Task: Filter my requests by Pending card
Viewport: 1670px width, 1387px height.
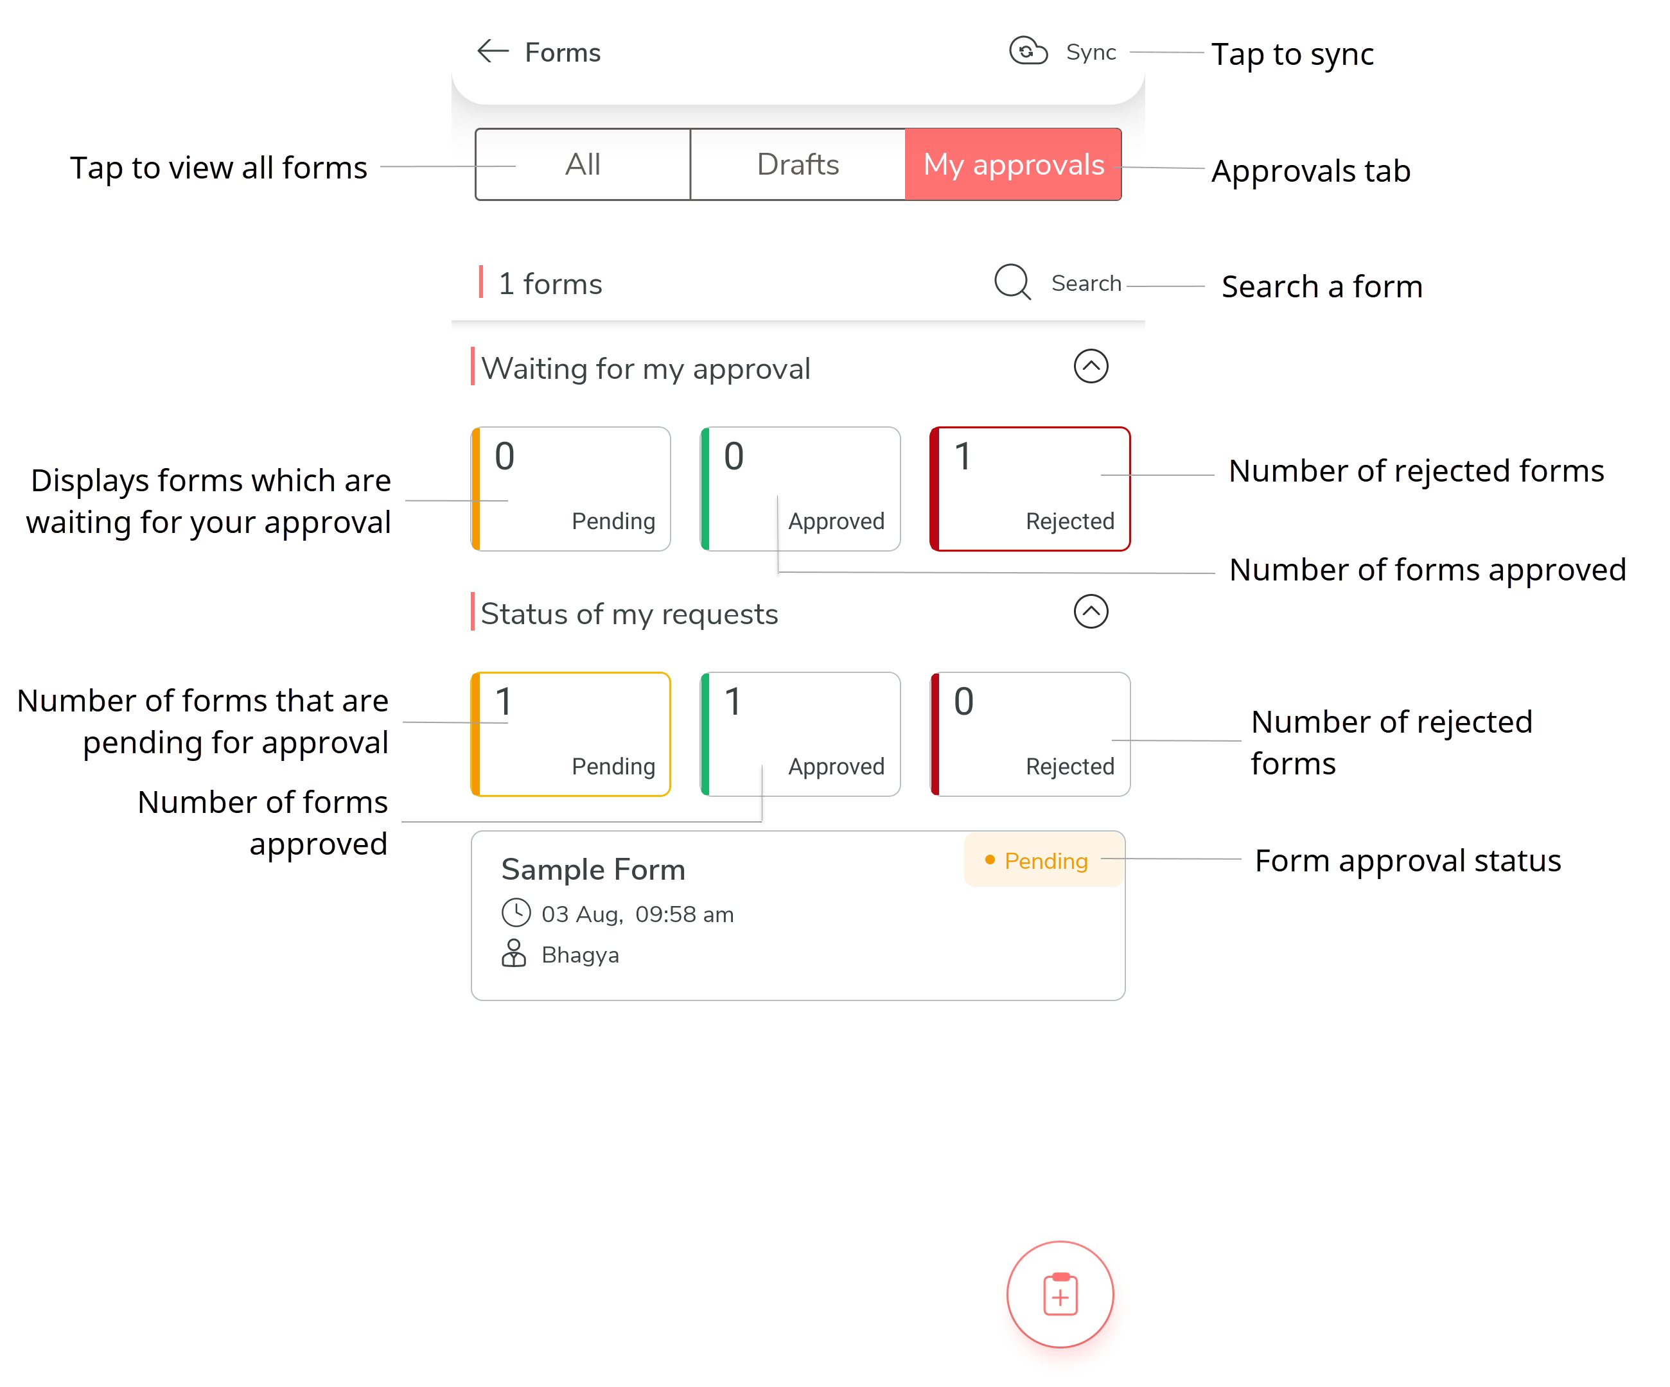Action: pyautogui.click(x=571, y=735)
